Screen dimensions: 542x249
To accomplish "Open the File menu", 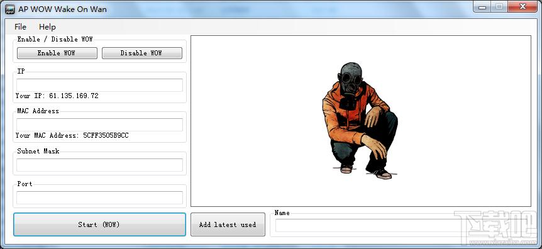I will (20, 26).
